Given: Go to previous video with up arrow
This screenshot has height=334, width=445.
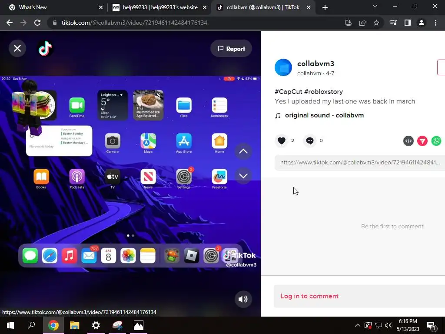Looking at the screenshot, I should tap(243, 151).
